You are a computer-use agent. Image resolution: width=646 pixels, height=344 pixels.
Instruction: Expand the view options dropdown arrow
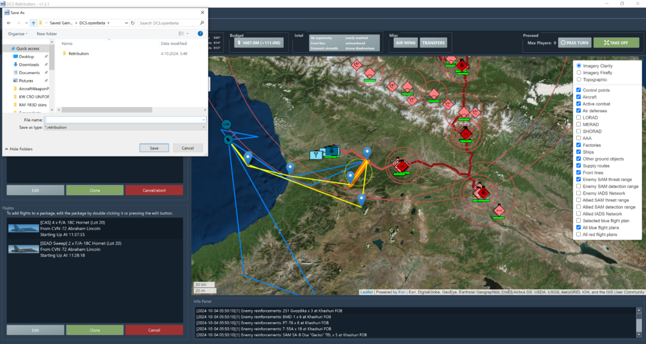[x=187, y=33]
